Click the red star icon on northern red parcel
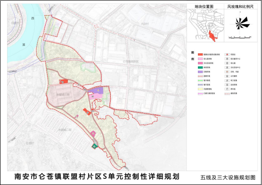 pos(60,81)
